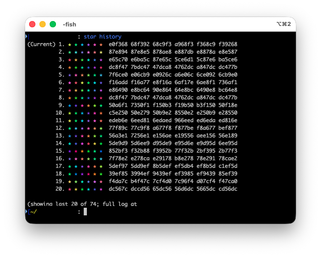The image size is (321, 257).
Task: Click hex code 7f78e2
Action: [x=118, y=158]
